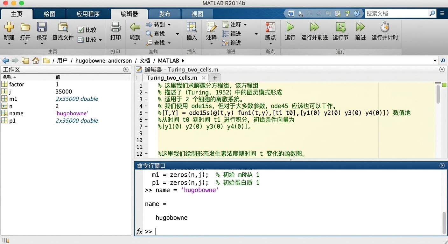Image resolution: width=448 pixels, height=244 pixels.
Task: Click the upper 缩进 (Indent) button
Action: pyautogui.click(x=232, y=34)
